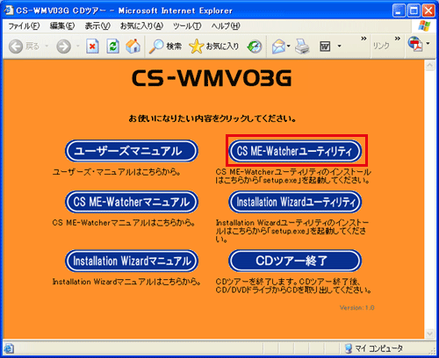The height and width of the screenshot is (358, 439).
Task: Click Installation Wizardユーティリティ button
Action: coord(295,202)
